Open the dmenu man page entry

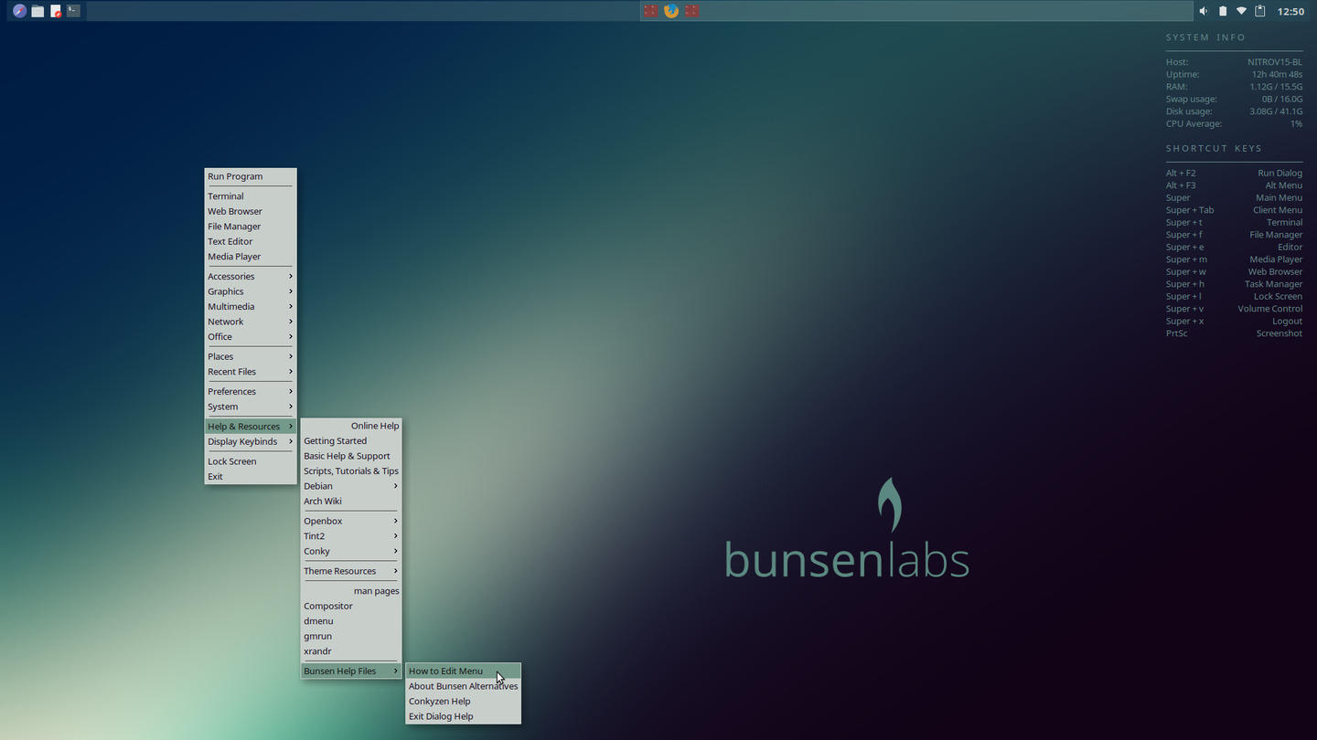pos(351,621)
